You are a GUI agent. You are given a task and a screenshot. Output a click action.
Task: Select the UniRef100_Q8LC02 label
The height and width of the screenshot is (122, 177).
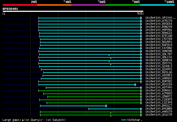point(159,57)
